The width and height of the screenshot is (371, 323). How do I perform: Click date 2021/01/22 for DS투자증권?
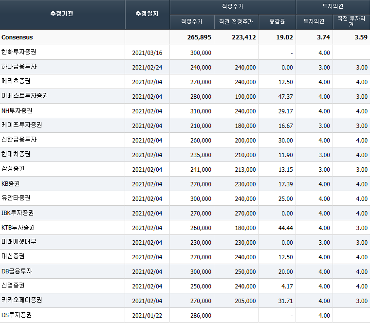(x=147, y=316)
